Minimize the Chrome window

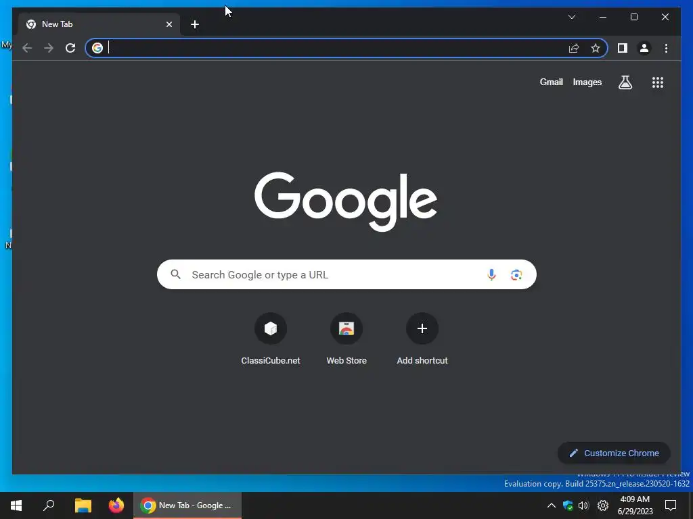(x=603, y=17)
